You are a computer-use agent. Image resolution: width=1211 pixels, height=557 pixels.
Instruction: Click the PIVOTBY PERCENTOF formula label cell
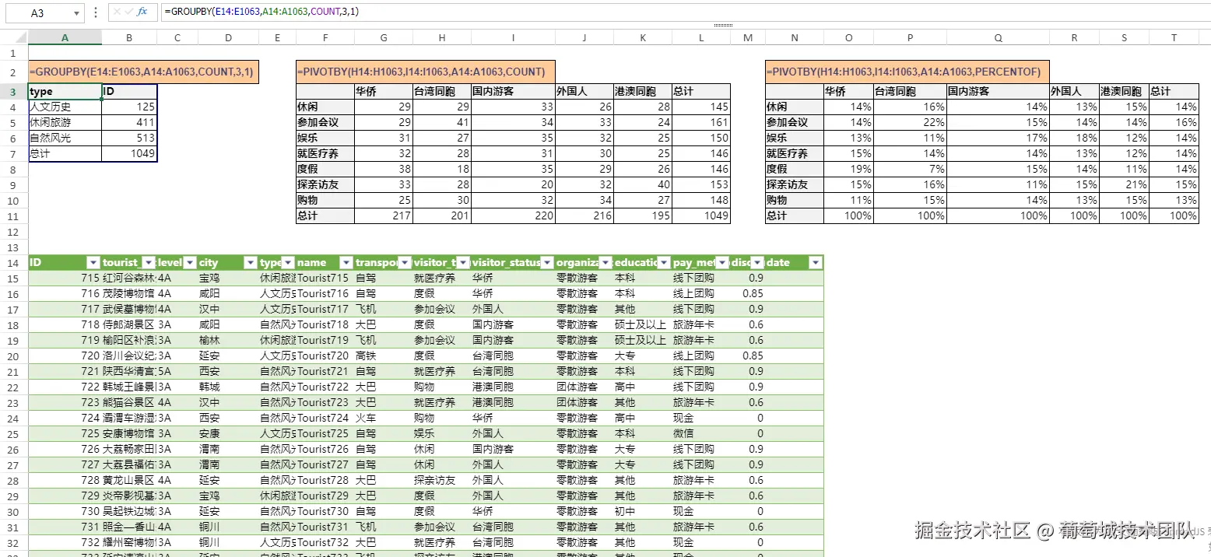pyautogui.click(x=907, y=72)
